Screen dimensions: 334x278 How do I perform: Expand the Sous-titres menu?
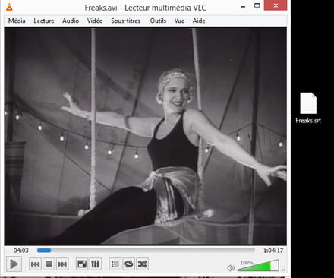coord(125,21)
